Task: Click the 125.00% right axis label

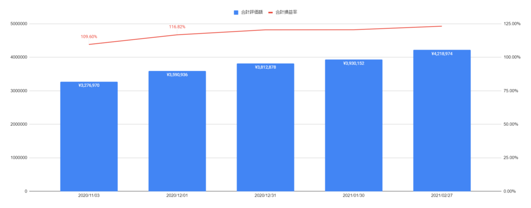Action: point(511,24)
